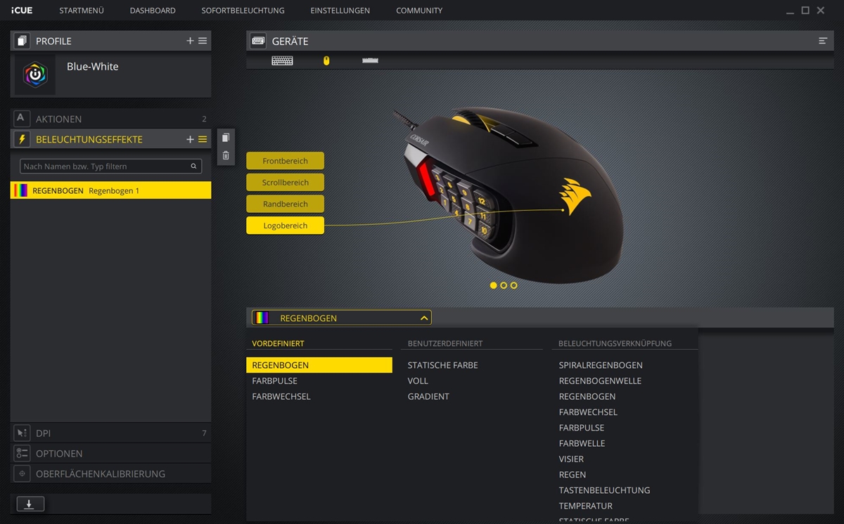Select Farbwelle lighting link
Viewport: 844px width, 524px height.
pyautogui.click(x=582, y=443)
